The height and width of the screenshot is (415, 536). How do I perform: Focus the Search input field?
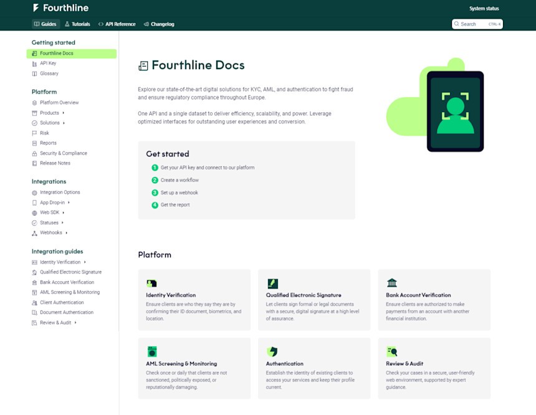point(477,24)
